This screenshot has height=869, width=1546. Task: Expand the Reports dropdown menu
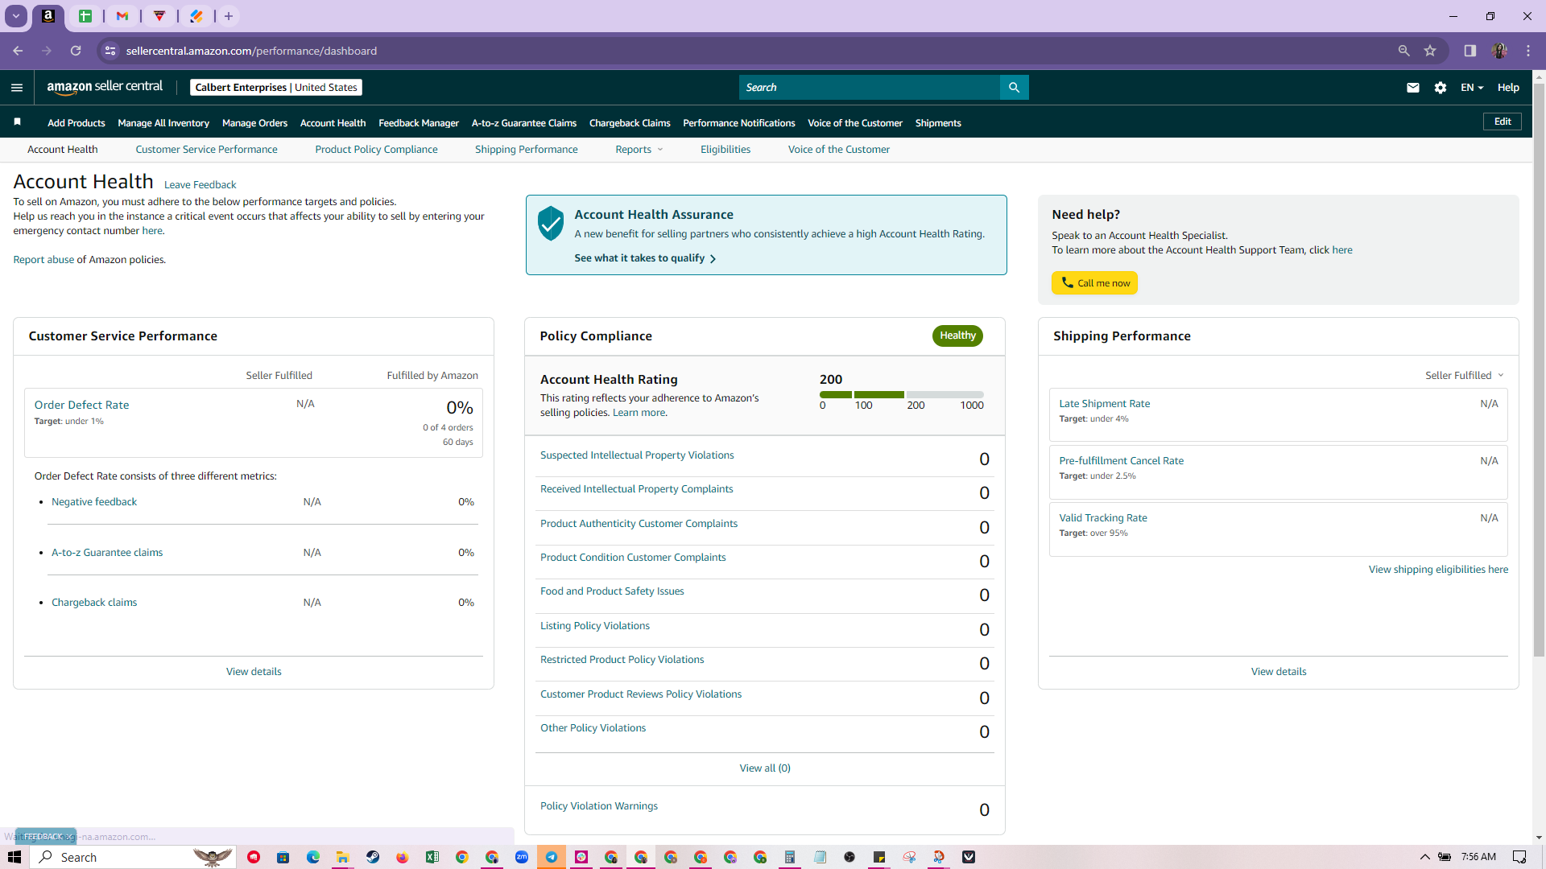[x=639, y=150]
